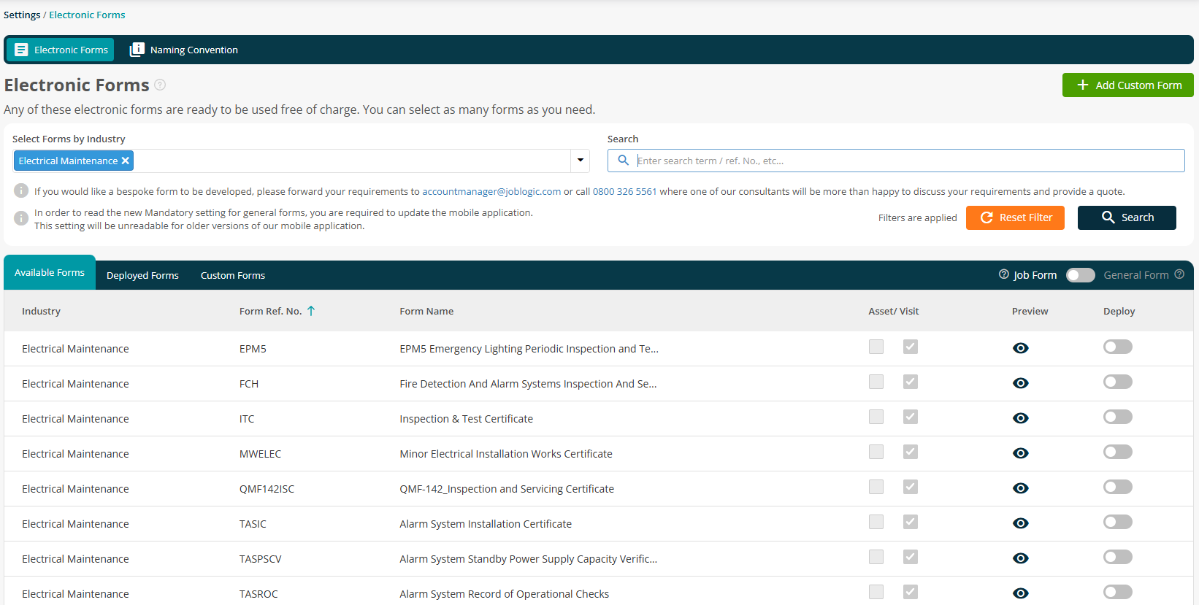Click the Reset Filter button
This screenshot has height=605, width=1199.
tap(1015, 217)
